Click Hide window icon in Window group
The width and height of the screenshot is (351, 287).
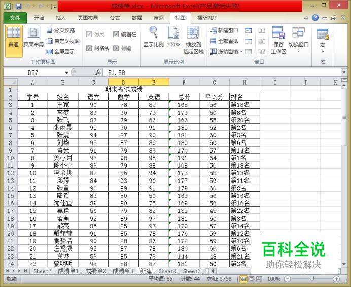(x=249, y=41)
